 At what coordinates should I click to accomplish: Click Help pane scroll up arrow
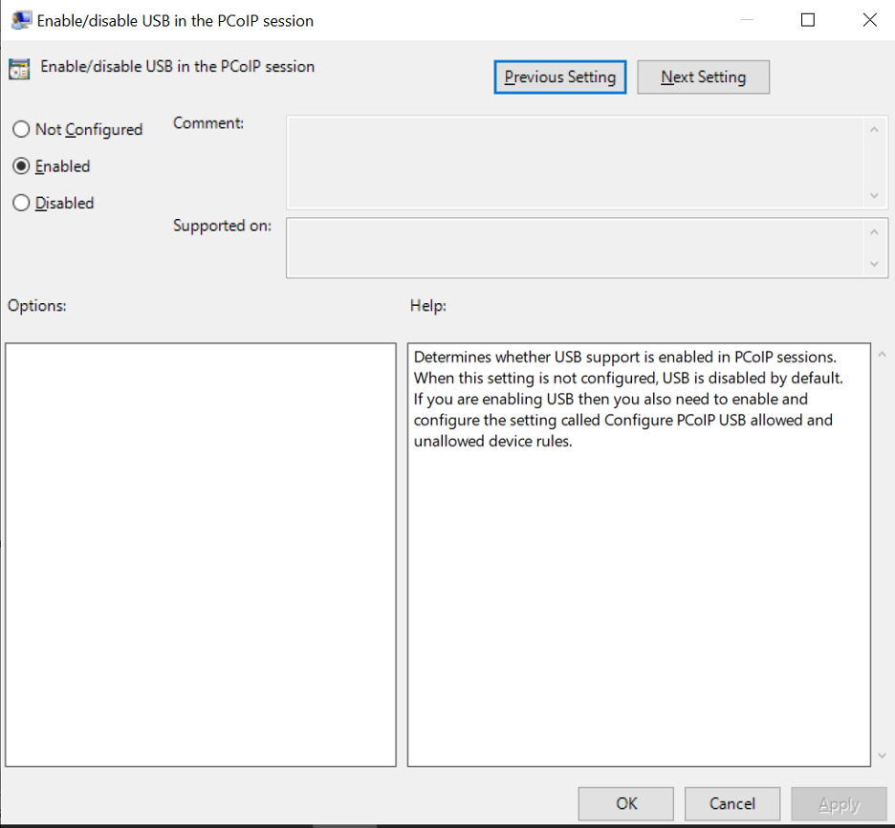pyautogui.click(x=882, y=355)
